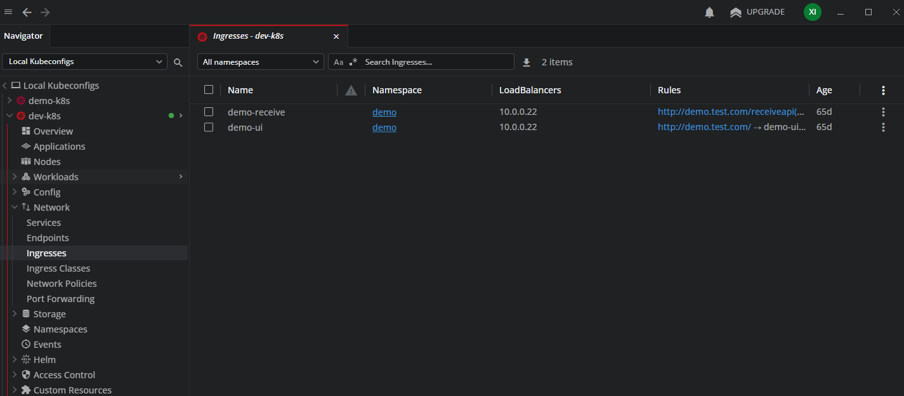Search kubeconfigs with magnifier icon

(x=178, y=62)
